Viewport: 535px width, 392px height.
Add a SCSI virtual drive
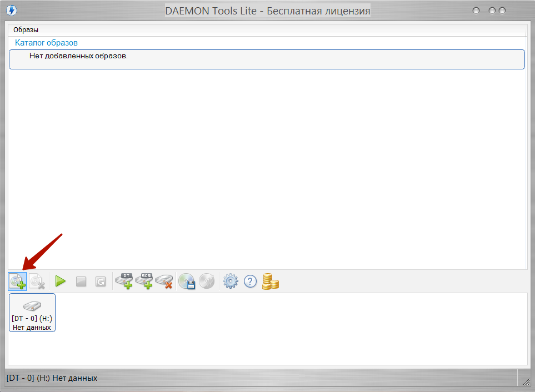(144, 282)
